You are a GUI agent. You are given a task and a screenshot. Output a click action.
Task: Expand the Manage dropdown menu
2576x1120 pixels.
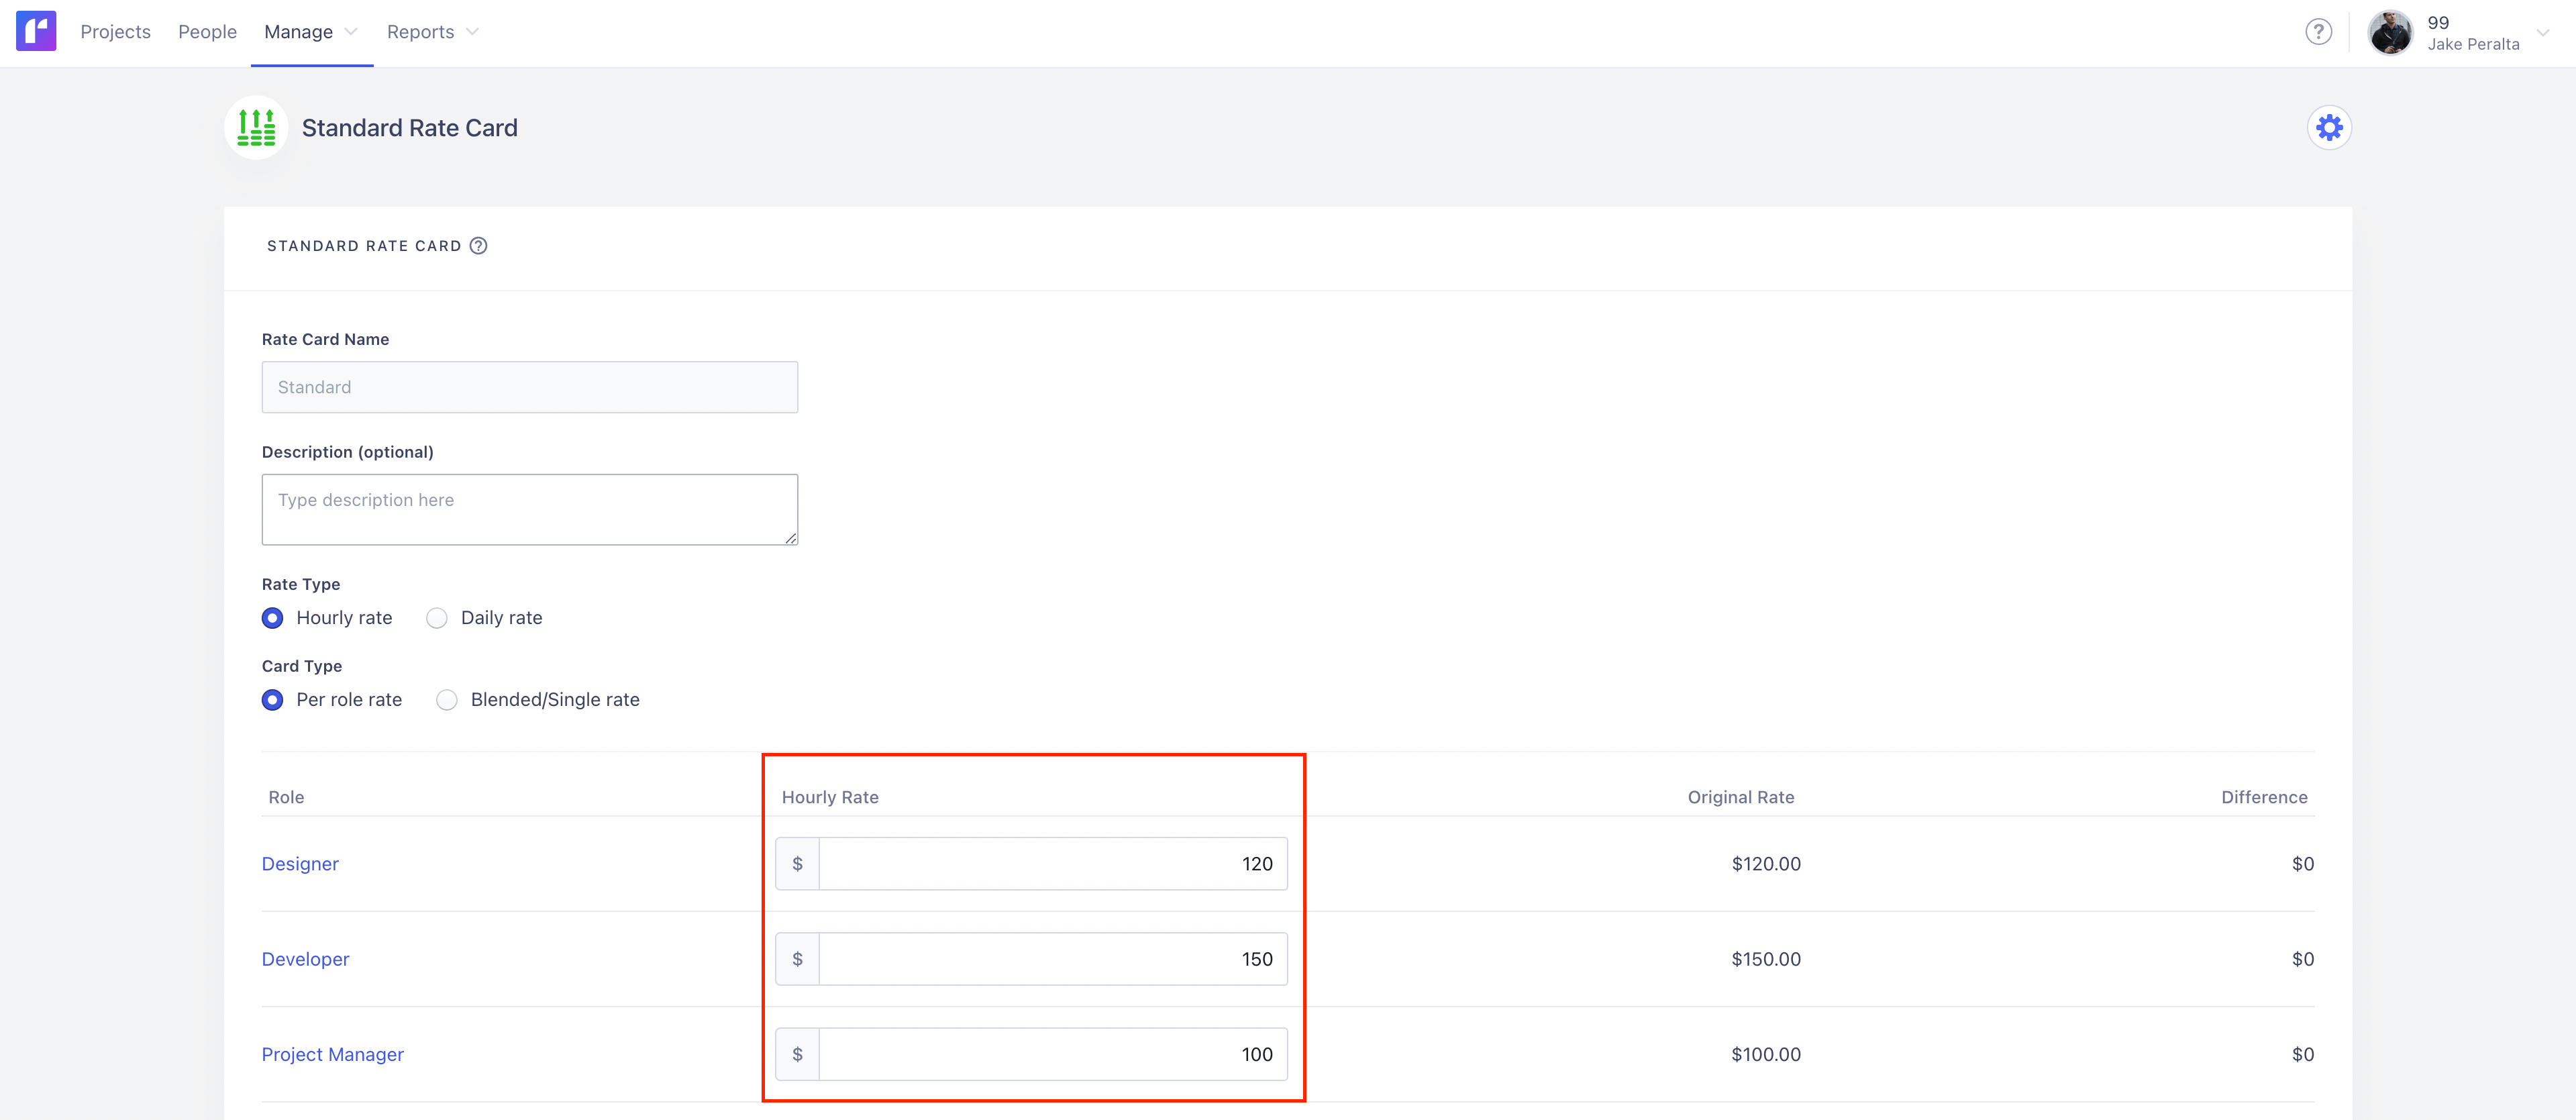310,32
